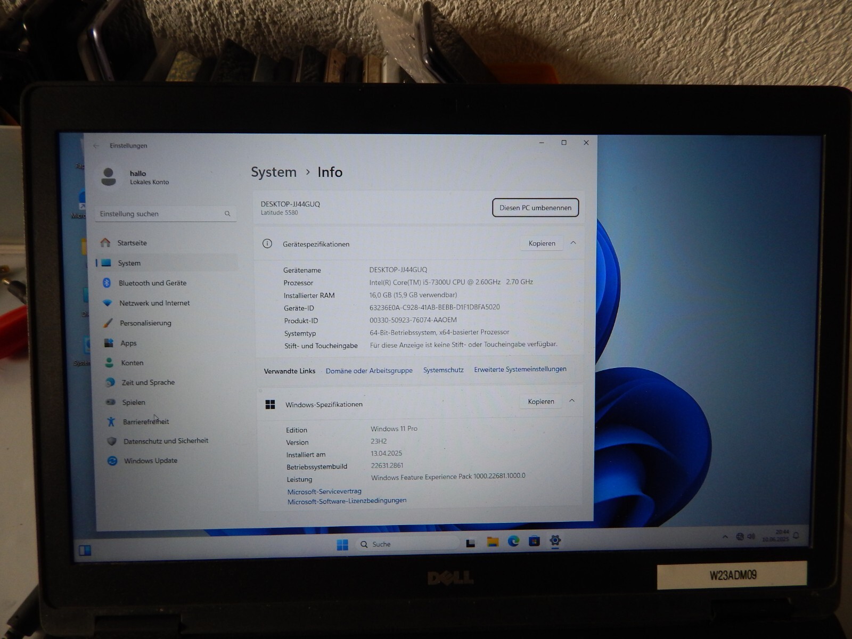Viewport: 852px width, 639px height.
Task: Click the Spielen controller icon
Action: click(x=111, y=402)
